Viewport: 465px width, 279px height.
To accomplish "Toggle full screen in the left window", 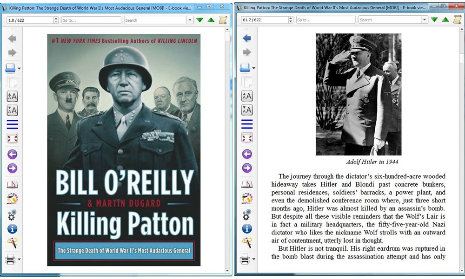I will point(12,138).
